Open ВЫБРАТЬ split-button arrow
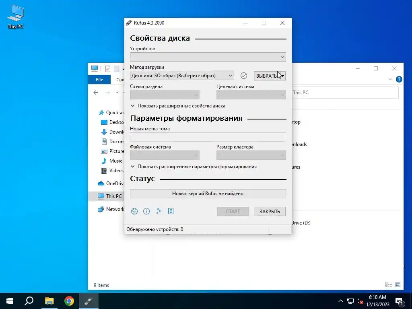This screenshot has height=309, width=412. pyautogui.click(x=283, y=76)
